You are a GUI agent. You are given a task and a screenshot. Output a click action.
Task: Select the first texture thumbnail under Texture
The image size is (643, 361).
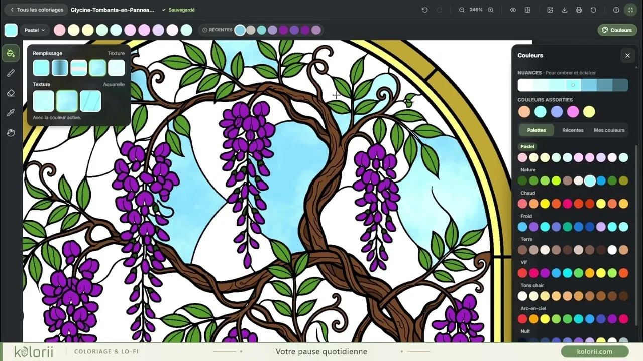(x=44, y=101)
